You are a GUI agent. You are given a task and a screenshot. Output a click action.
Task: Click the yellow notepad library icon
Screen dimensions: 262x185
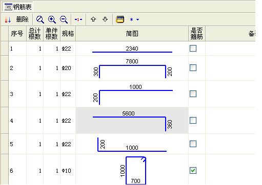coord(120,19)
